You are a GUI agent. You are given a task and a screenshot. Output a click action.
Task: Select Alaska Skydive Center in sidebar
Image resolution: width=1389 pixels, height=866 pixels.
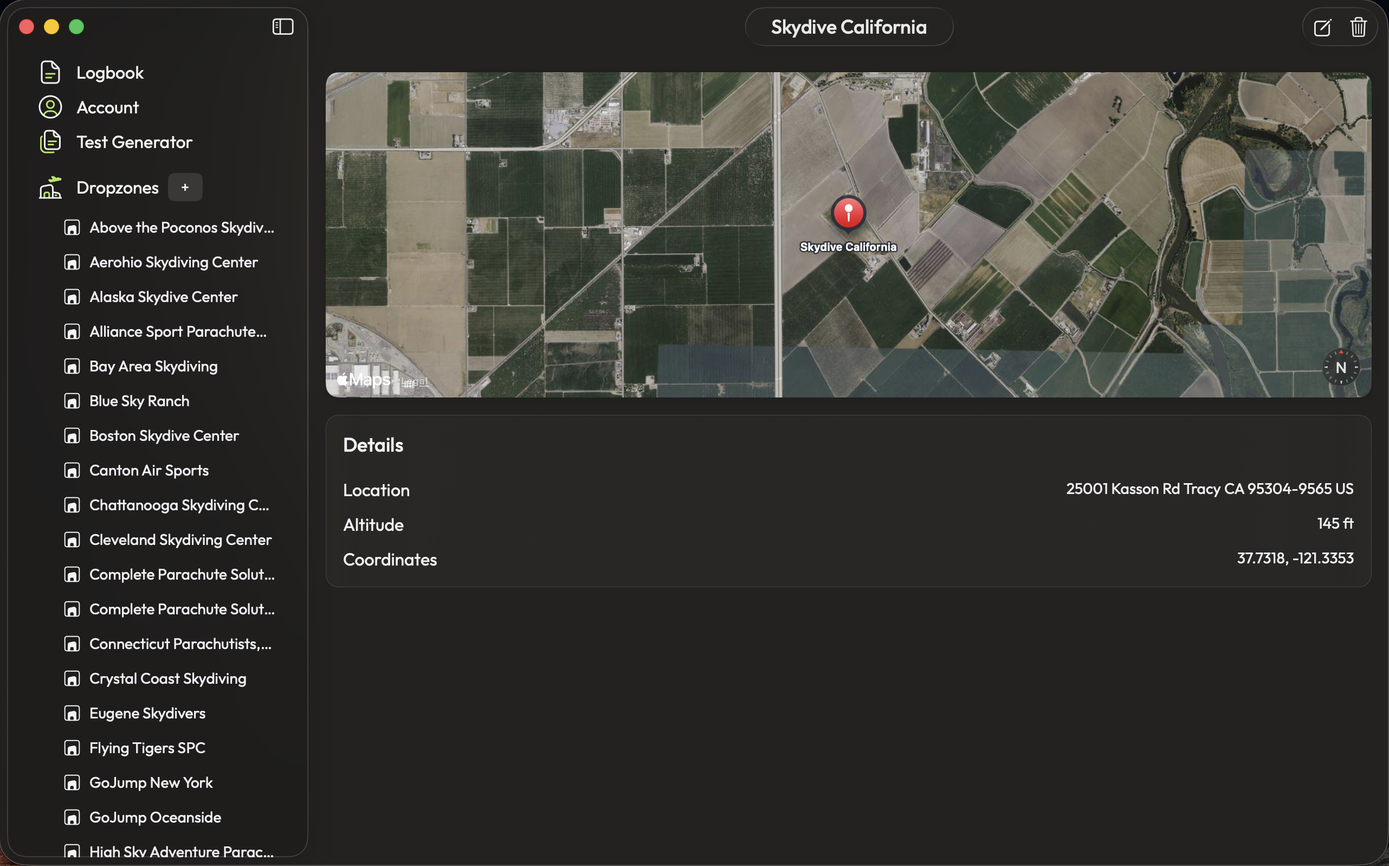tap(163, 297)
